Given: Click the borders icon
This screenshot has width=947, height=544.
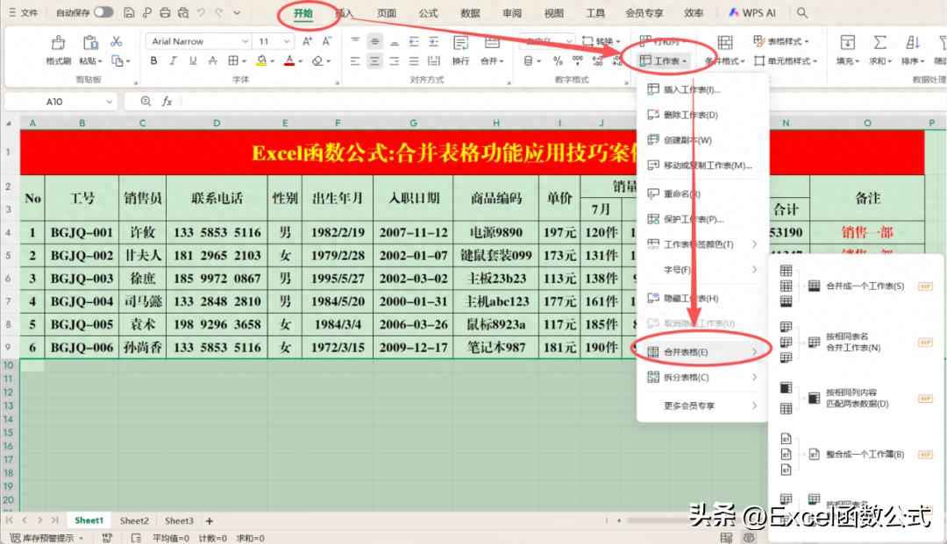Looking at the screenshot, I should point(233,61).
